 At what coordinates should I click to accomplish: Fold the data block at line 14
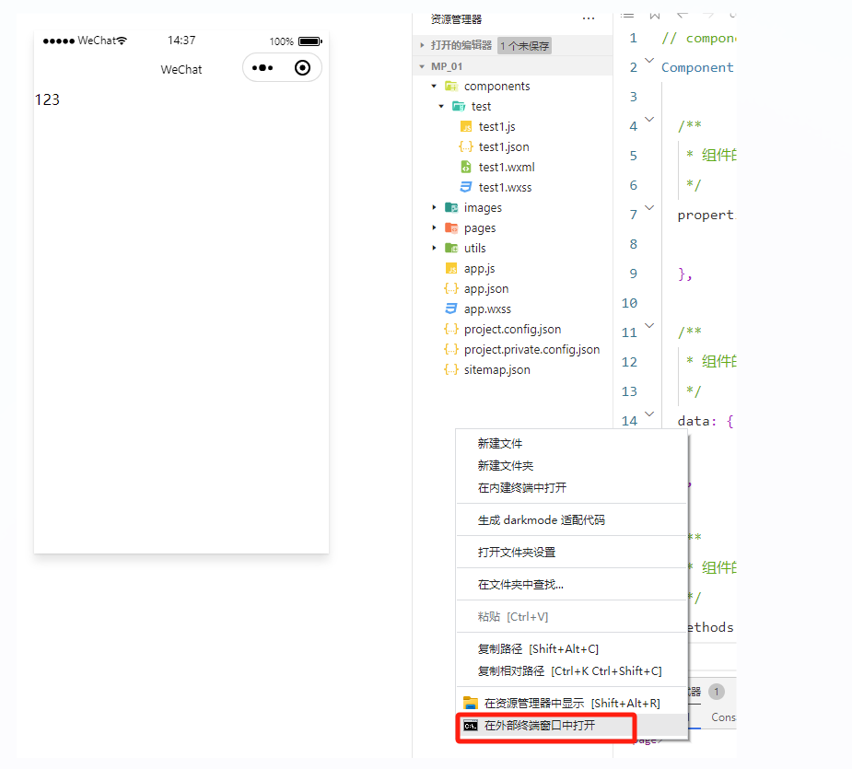[x=649, y=414]
